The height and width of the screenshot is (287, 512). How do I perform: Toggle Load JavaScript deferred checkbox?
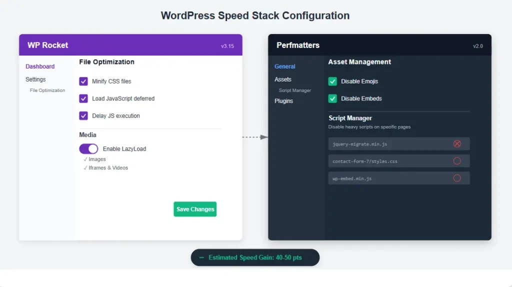[x=83, y=98]
